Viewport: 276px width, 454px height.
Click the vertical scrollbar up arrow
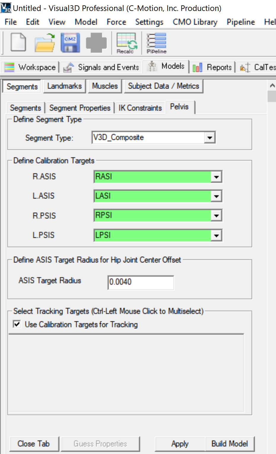[x=272, y=85]
